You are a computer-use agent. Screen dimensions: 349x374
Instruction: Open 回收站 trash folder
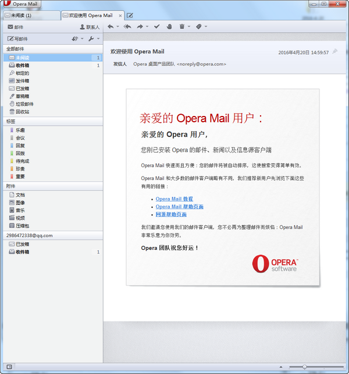(22, 111)
